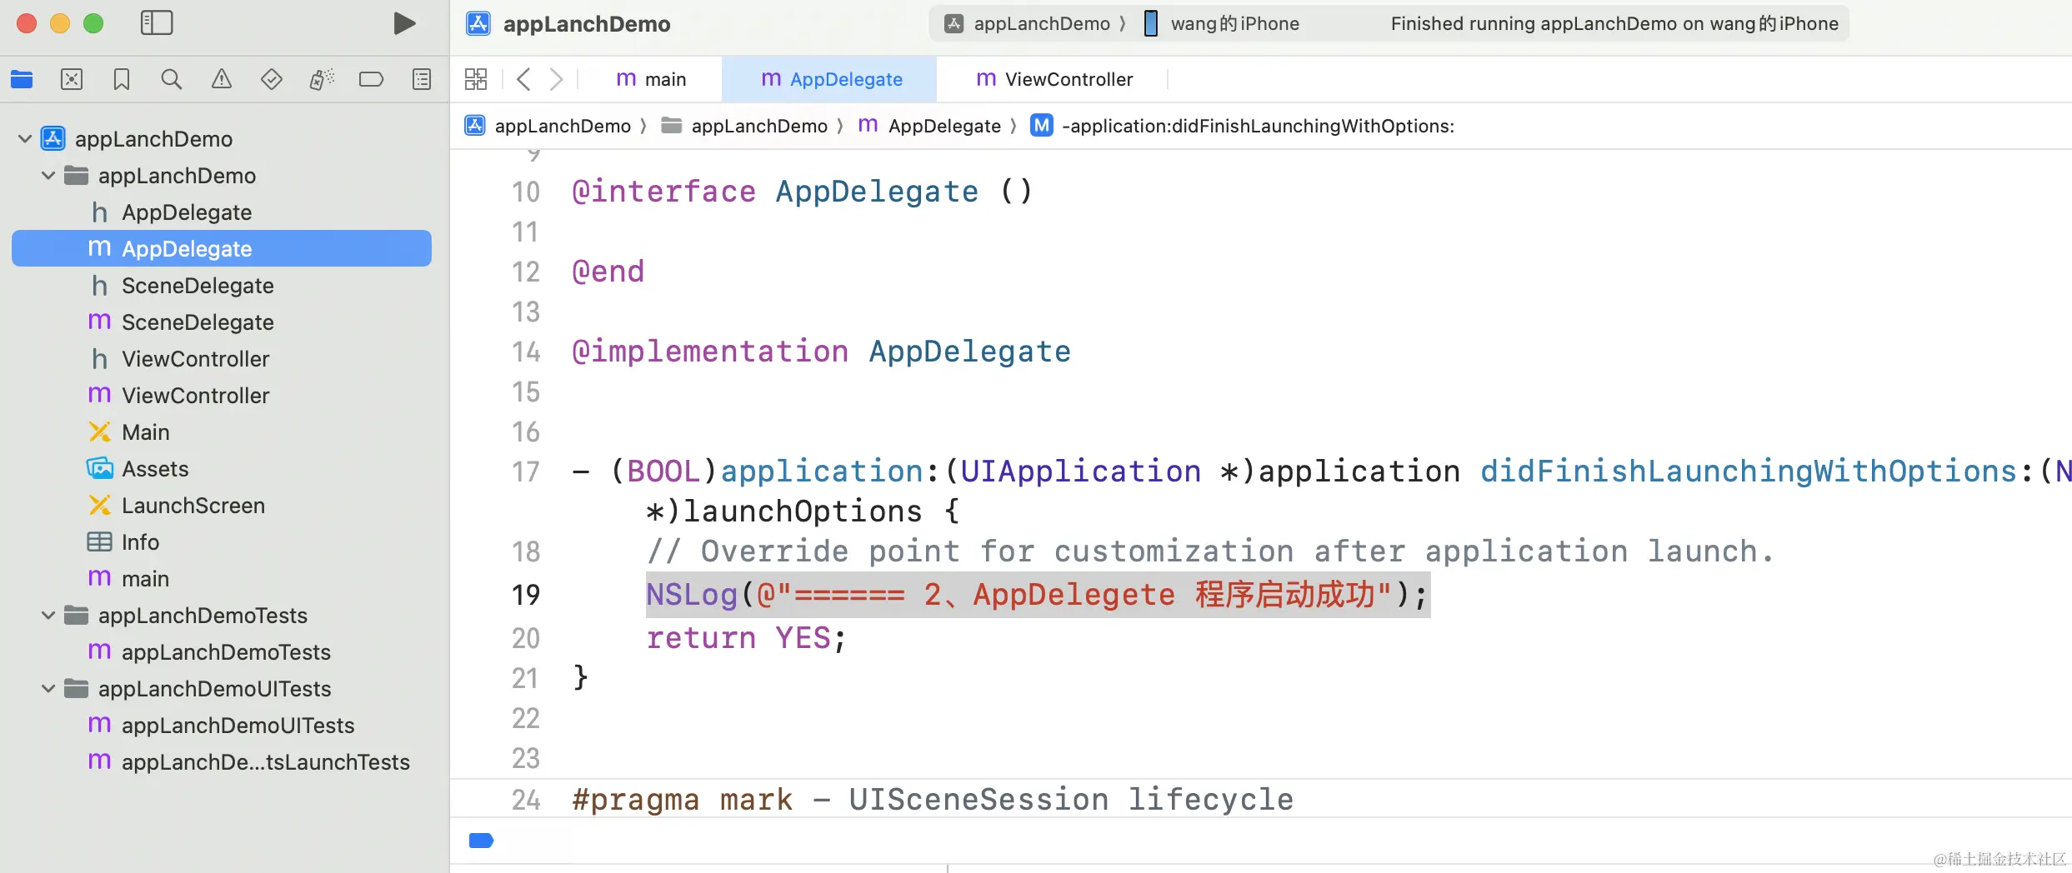
Task: Open the Test navigator diamond icon
Action: 272,79
